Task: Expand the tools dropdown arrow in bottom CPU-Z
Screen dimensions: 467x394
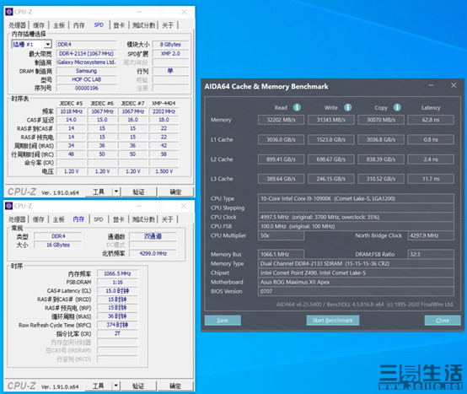Action: point(116,386)
